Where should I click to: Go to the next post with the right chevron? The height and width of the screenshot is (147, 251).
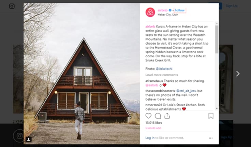coord(238,73)
